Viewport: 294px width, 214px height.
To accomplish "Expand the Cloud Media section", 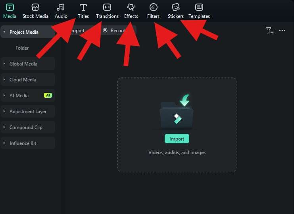I will tap(4, 79).
